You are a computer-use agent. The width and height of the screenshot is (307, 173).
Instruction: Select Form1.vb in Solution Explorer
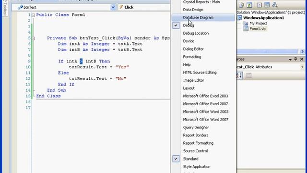click(258, 29)
